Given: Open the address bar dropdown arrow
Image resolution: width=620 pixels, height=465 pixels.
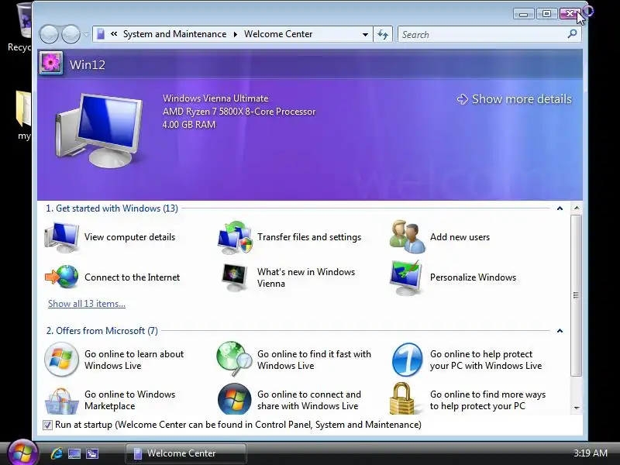Looking at the screenshot, I should (x=365, y=34).
